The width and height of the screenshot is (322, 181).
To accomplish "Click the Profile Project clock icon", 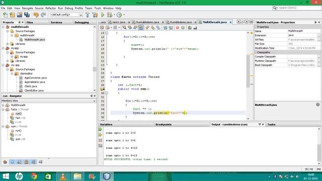I will pos(119,15).
